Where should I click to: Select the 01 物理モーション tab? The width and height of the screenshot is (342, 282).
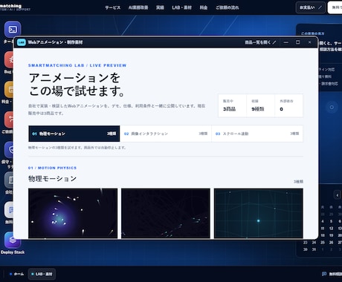(x=74, y=134)
